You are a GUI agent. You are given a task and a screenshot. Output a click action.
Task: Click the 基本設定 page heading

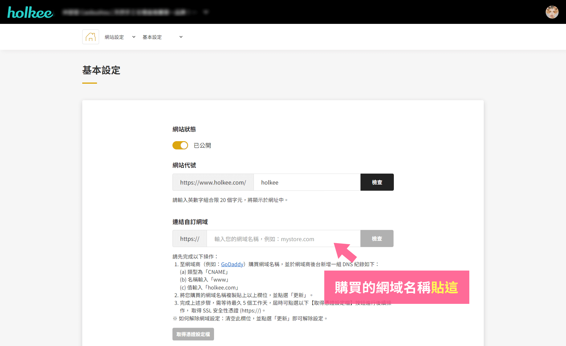point(101,70)
